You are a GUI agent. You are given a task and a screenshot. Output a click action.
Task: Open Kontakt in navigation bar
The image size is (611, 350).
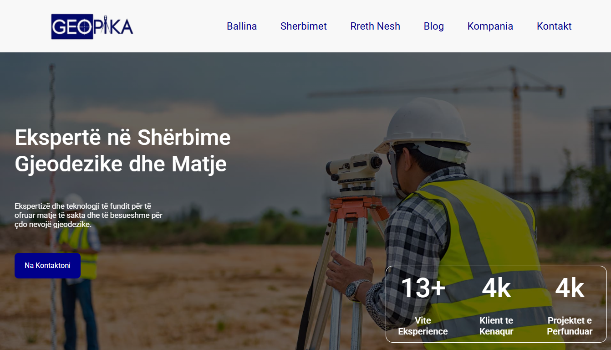(554, 26)
